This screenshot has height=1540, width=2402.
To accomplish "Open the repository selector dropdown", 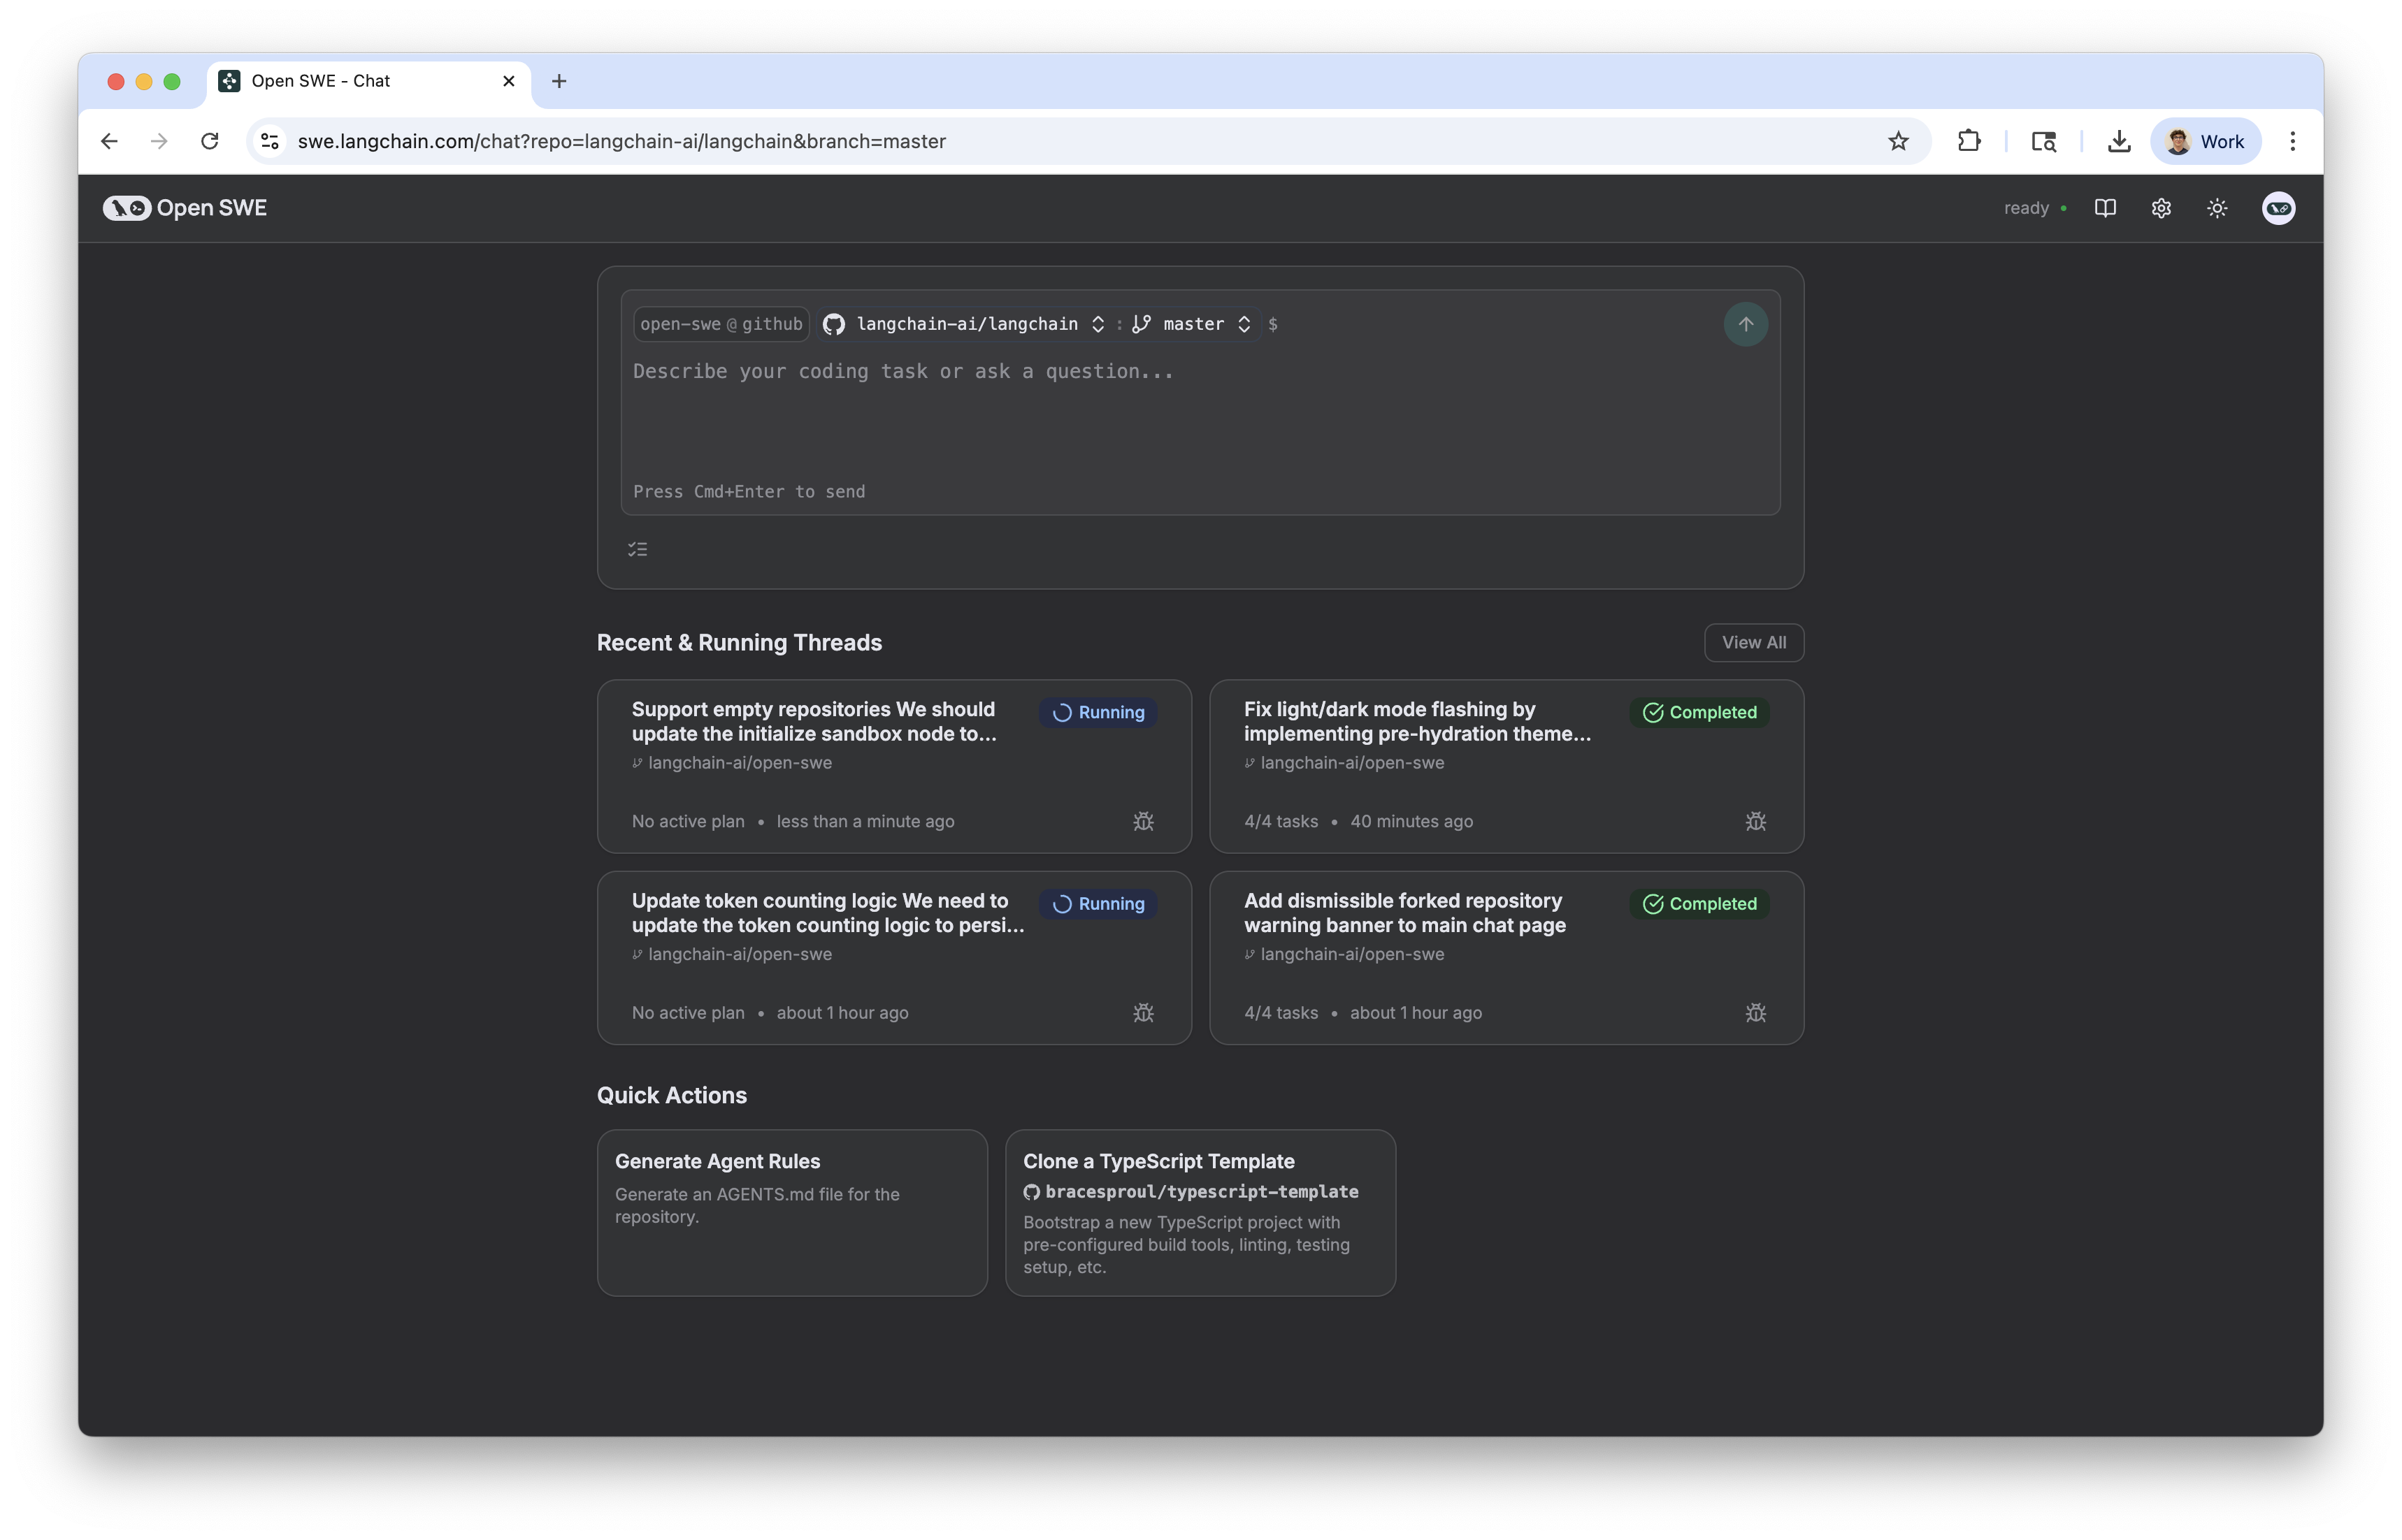I will coord(1098,323).
